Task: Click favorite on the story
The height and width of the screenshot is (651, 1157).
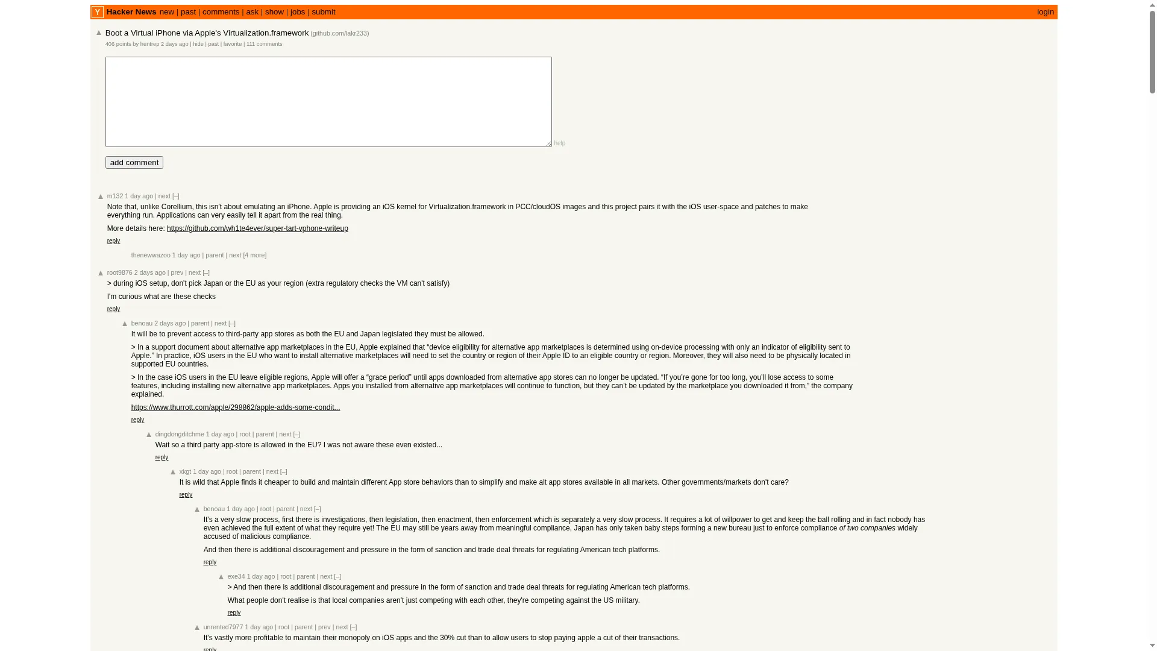Action: point(233,44)
